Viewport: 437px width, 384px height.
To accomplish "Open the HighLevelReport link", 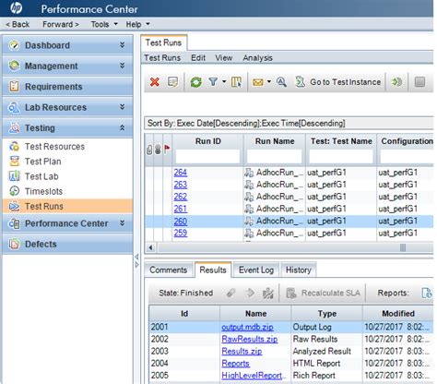I will pyautogui.click(x=254, y=376).
